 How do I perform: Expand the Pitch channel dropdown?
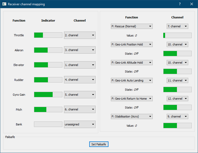[x=80, y=109]
